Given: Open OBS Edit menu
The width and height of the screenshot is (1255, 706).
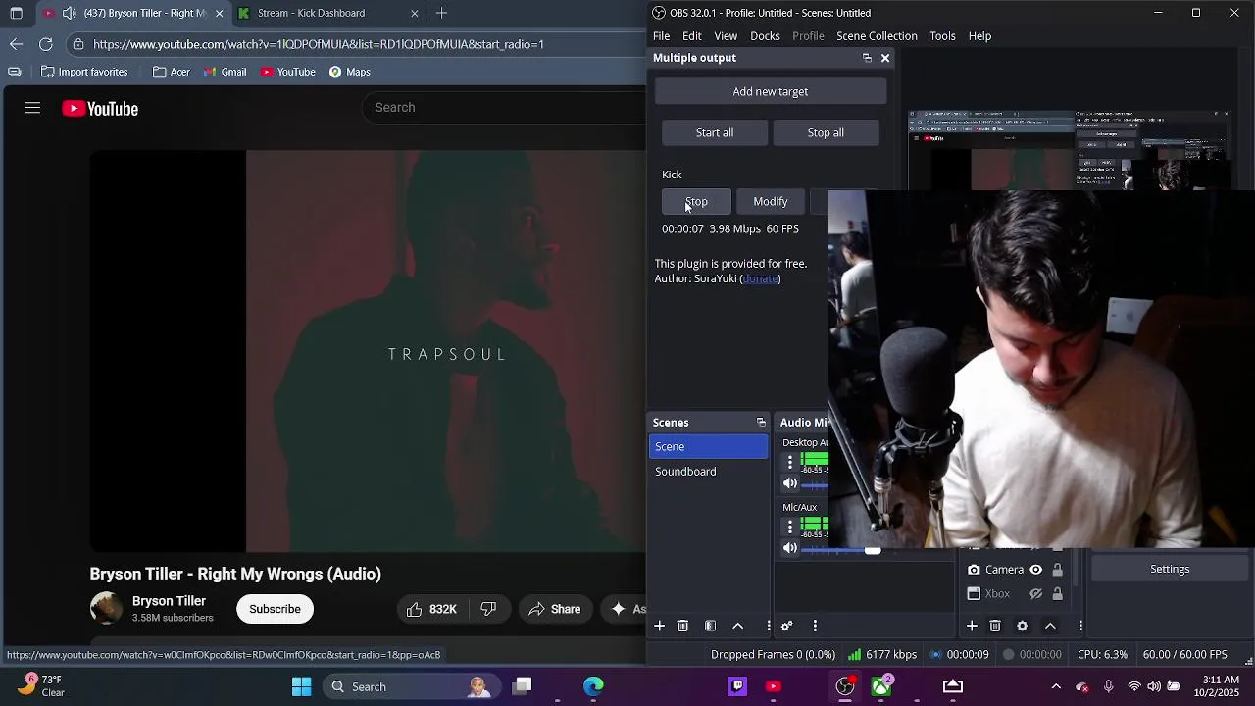Looking at the screenshot, I should click(x=692, y=36).
